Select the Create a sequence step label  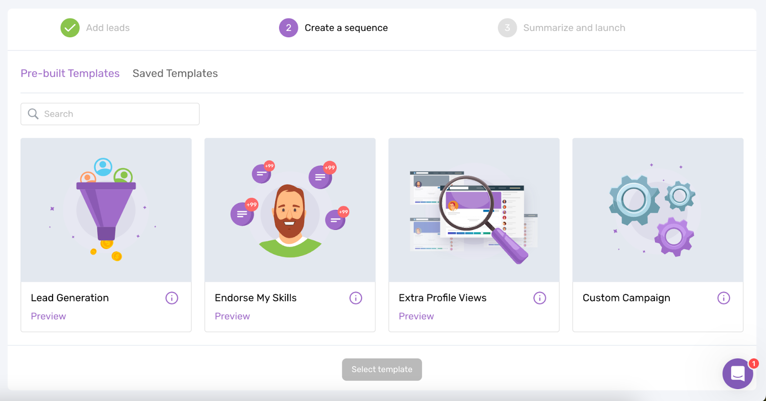pos(346,28)
